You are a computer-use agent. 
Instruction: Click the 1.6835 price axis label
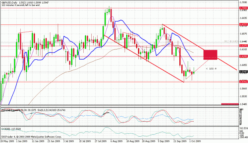pos(244,18)
